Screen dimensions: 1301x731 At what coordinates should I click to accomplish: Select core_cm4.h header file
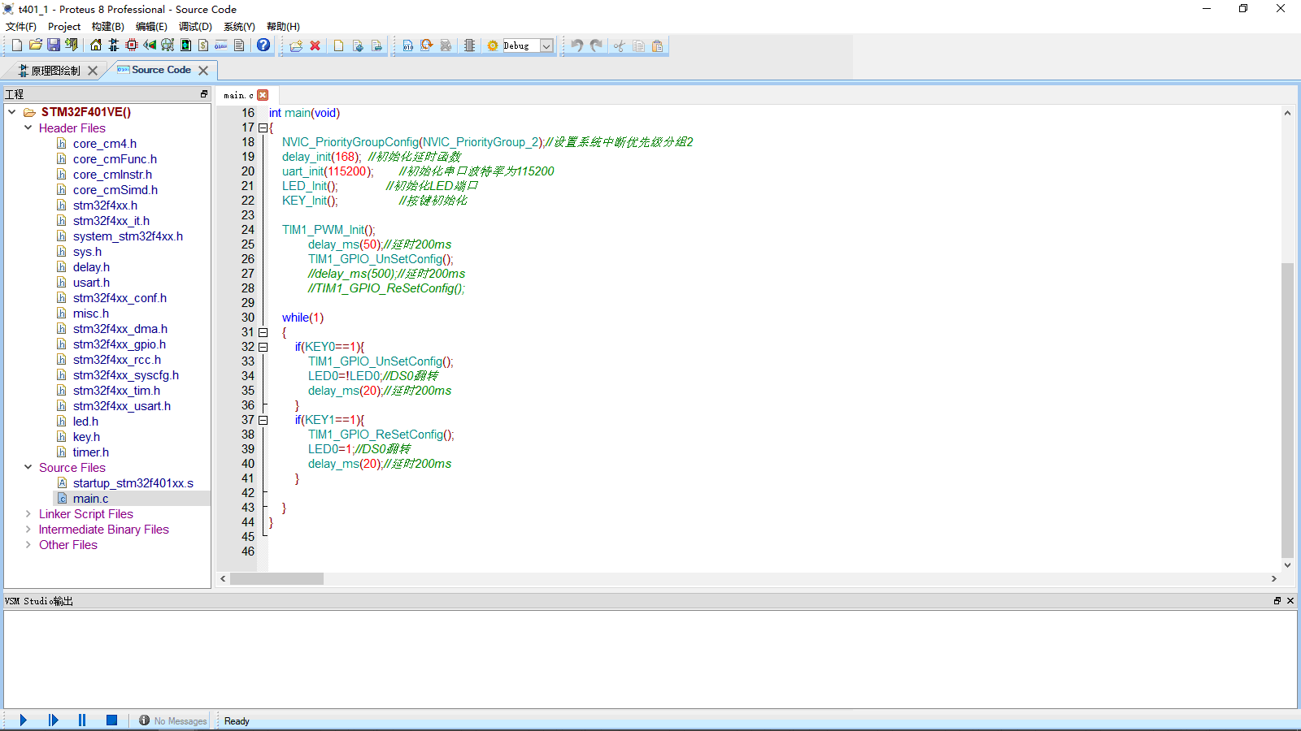pos(104,143)
